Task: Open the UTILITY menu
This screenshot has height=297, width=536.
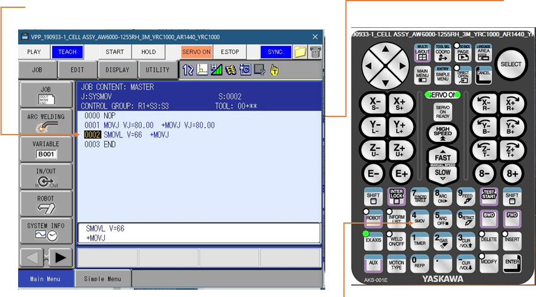Action: 157,70
